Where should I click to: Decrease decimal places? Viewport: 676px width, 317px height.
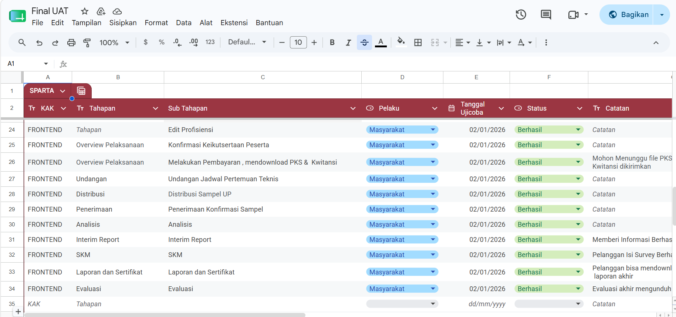pyautogui.click(x=178, y=43)
